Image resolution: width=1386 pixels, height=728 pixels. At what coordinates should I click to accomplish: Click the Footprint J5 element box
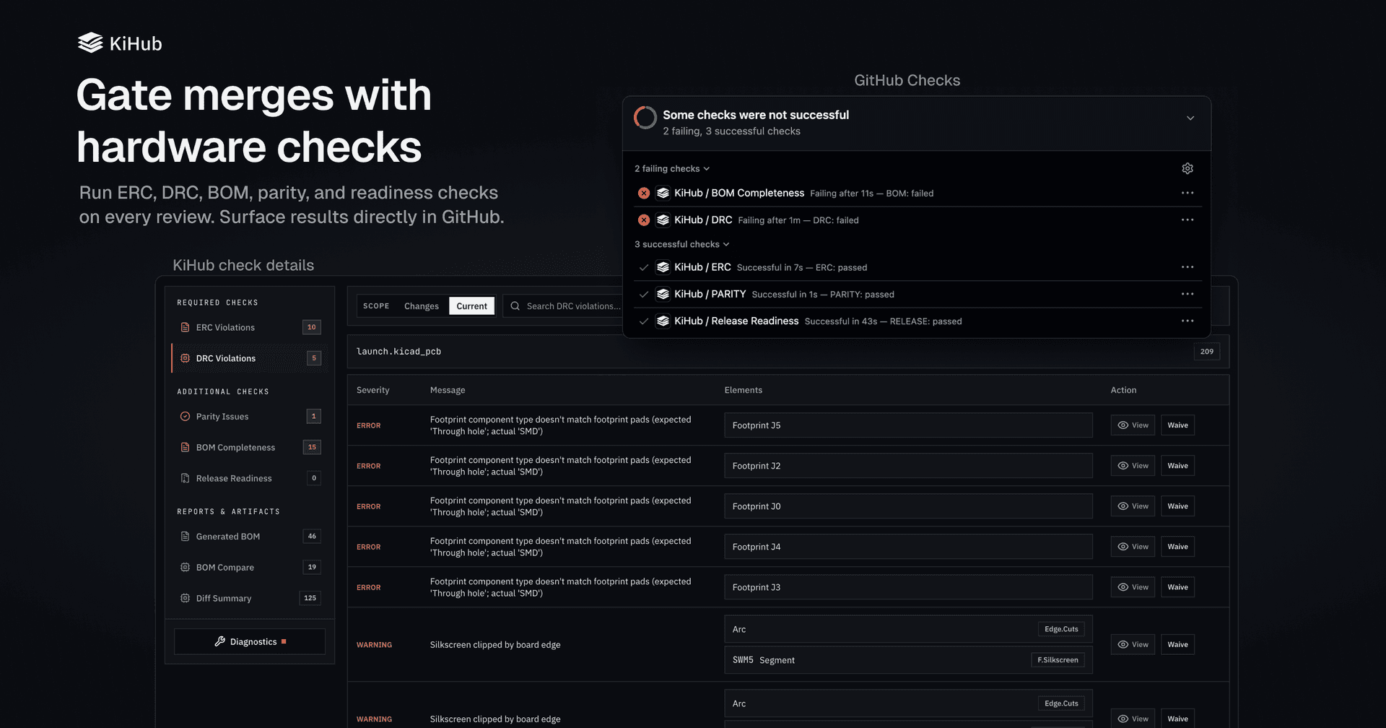(908, 425)
